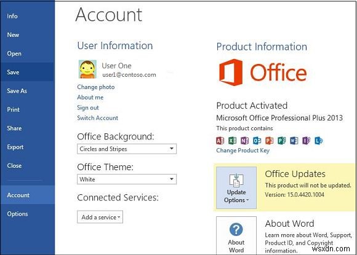
Task: Click the Excel product icon
Action: coord(232,141)
